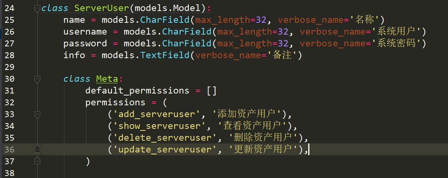
Task: Fold the permissions tuple at line 33
Action: pos(37,114)
